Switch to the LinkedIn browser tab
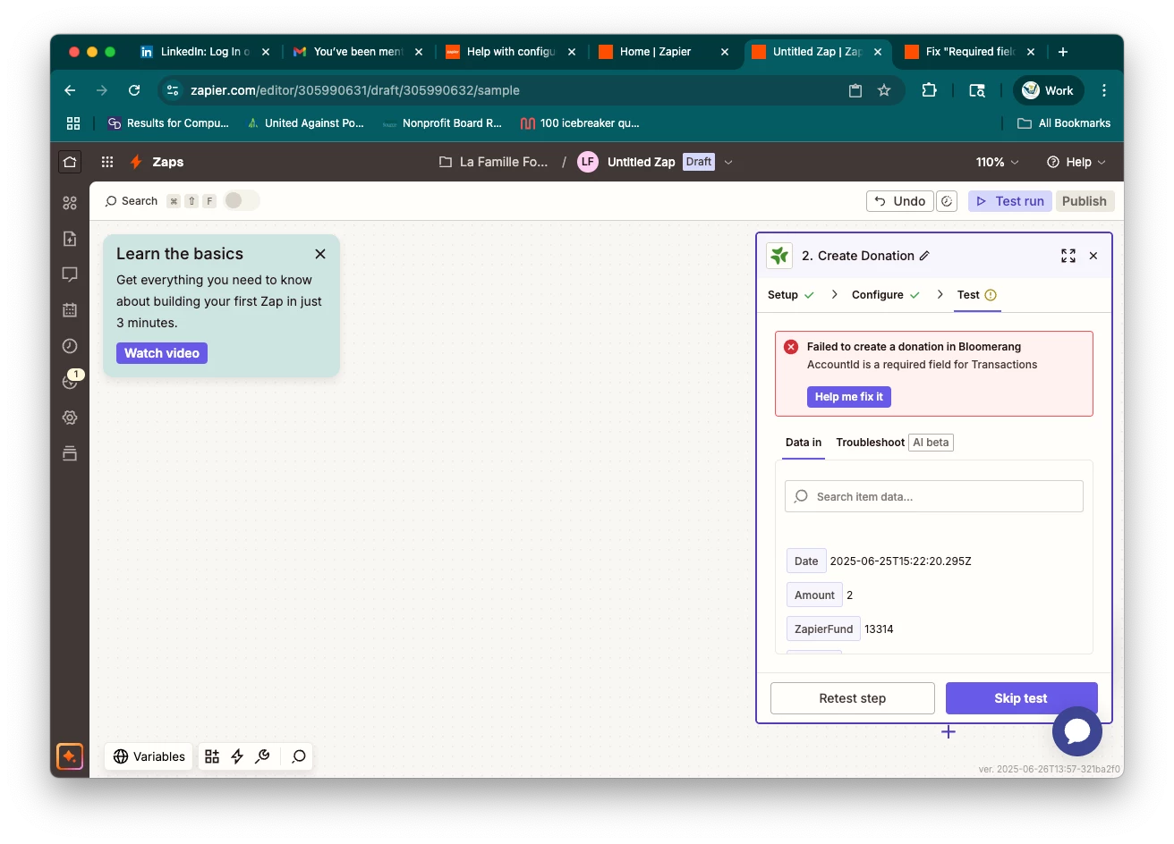 205,52
